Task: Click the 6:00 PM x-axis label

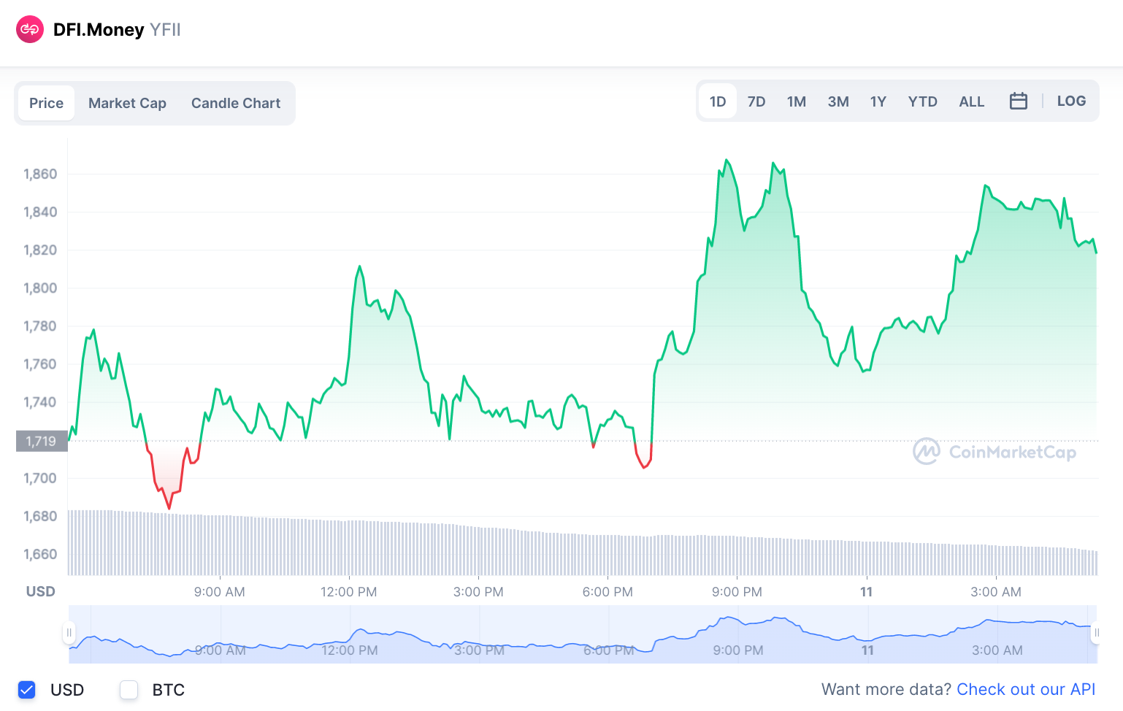Action: 608,592
